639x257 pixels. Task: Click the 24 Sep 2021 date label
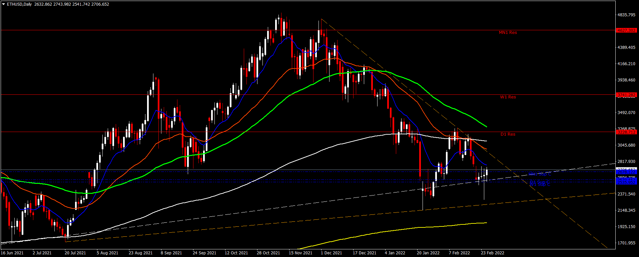[x=204, y=253]
